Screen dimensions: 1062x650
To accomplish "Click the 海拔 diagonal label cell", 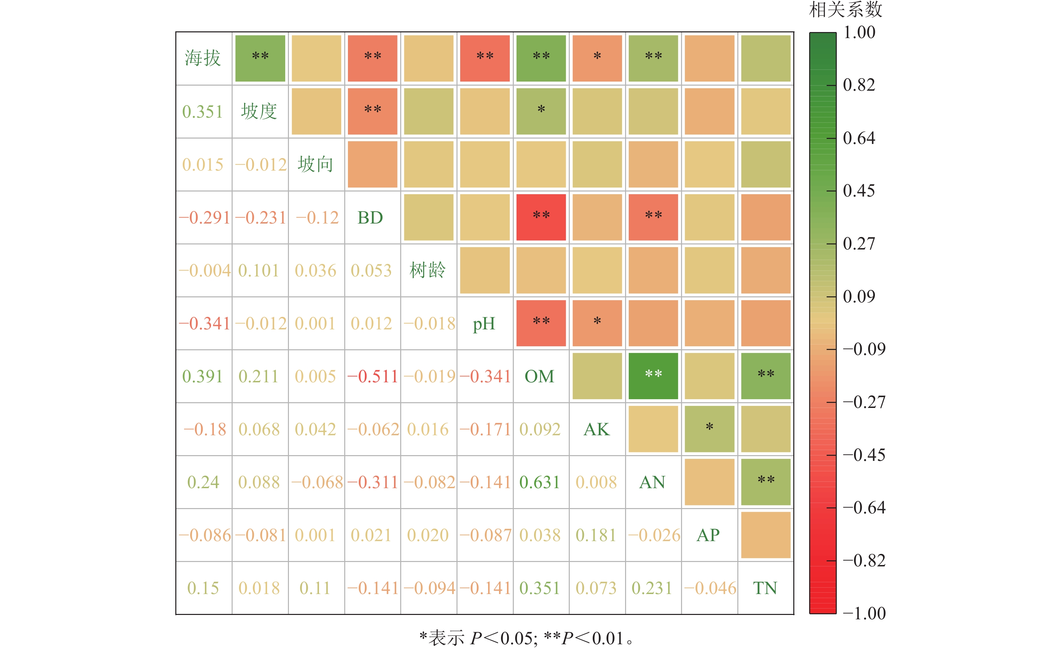I will tap(203, 58).
